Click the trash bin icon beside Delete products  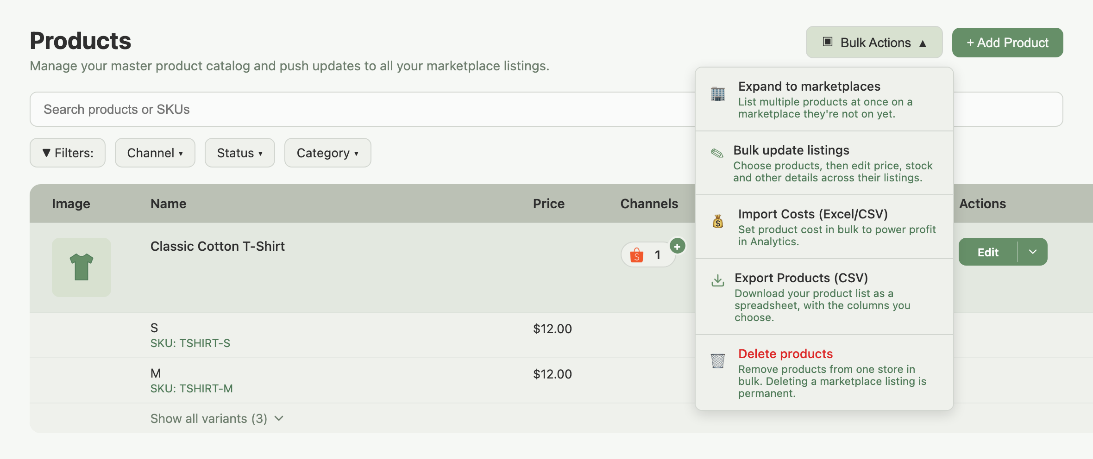[718, 361]
